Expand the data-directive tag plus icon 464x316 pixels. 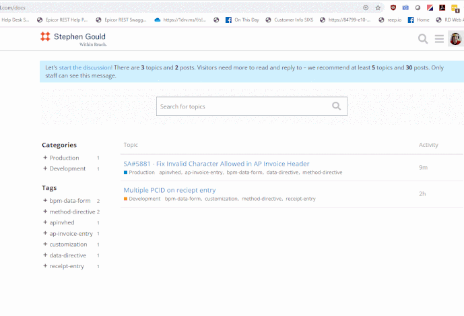pyautogui.click(x=45, y=255)
